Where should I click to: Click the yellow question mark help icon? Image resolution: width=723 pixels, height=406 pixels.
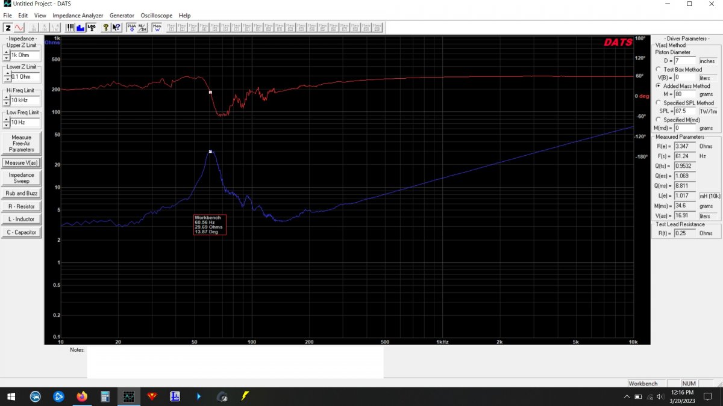(x=106, y=27)
